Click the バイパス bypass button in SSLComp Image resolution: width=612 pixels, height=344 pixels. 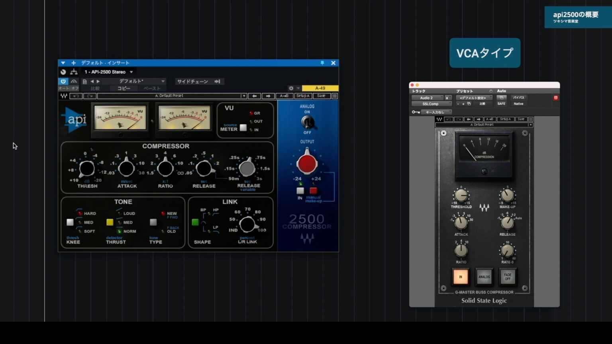[518, 98]
